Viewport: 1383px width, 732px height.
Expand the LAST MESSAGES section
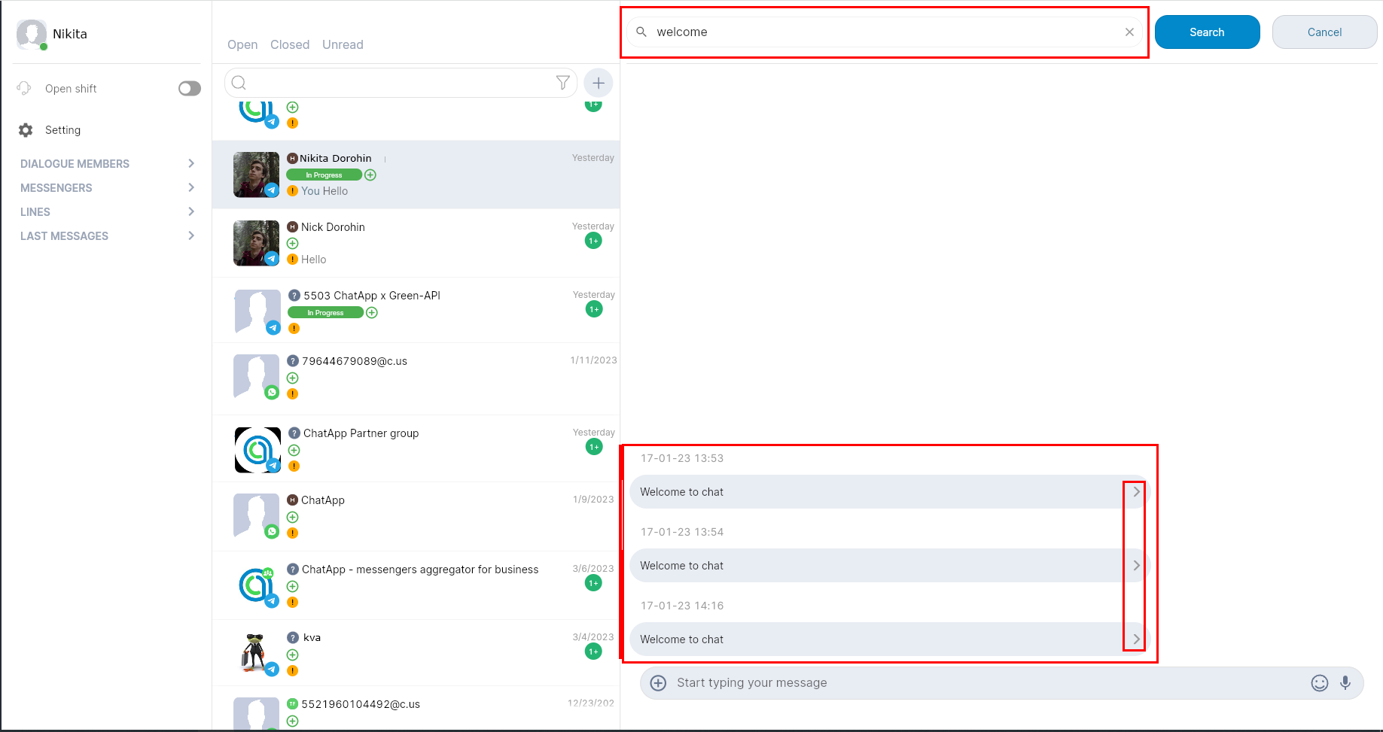point(107,236)
